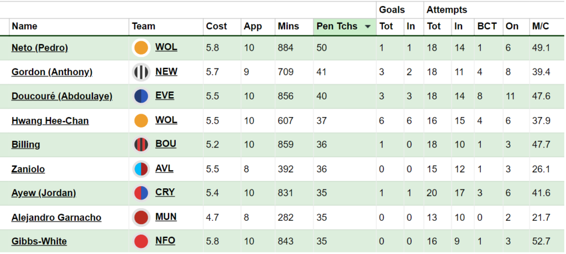Toggle the Pen Tchs sort arrow
Screen dimensions: 566x254
(368, 27)
